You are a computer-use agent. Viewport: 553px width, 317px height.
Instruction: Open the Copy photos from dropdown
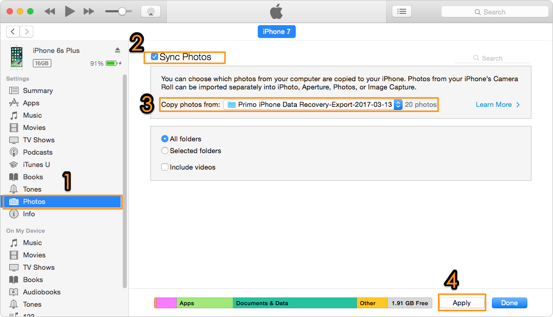313,104
